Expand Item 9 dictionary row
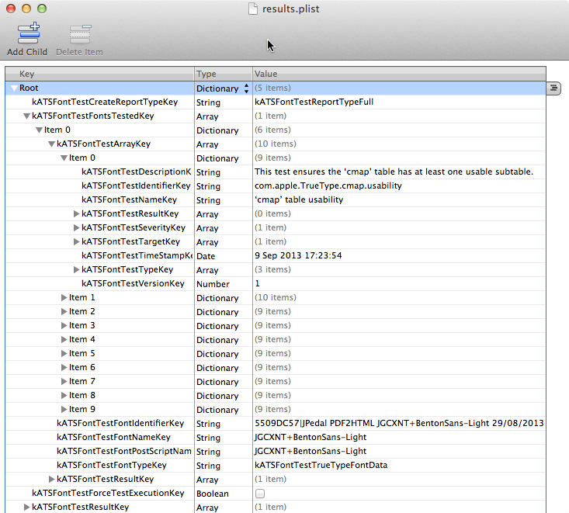 64,410
